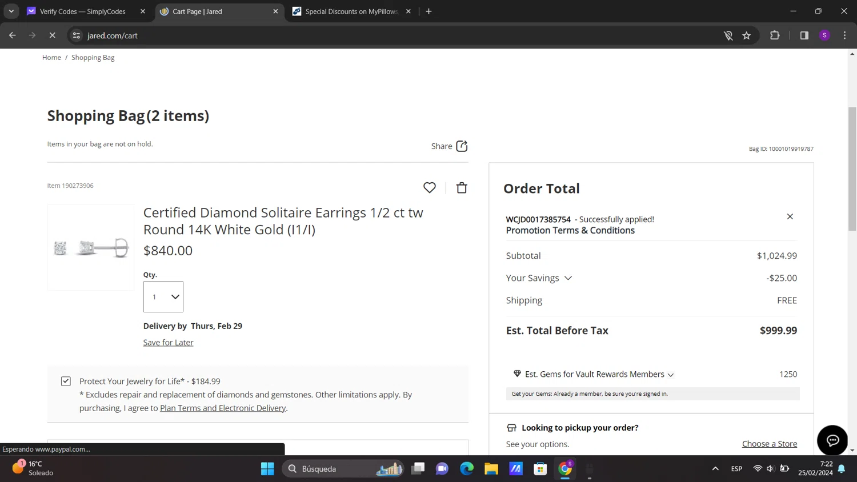
Task: Open the Chrome taskbar icon
Action: [565, 469]
